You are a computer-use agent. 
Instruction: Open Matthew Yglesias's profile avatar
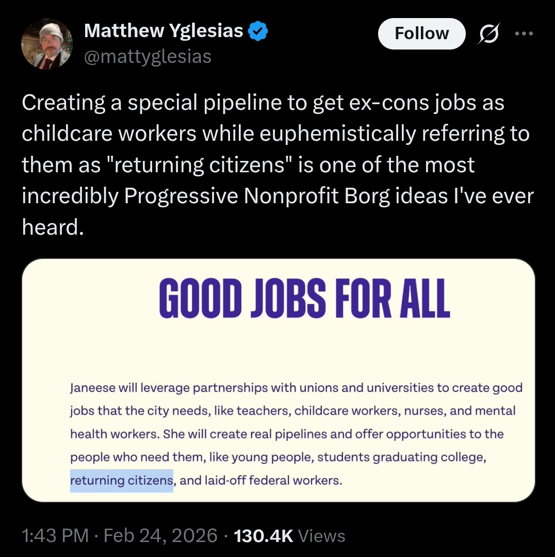pyautogui.click(x=46, y=43)
